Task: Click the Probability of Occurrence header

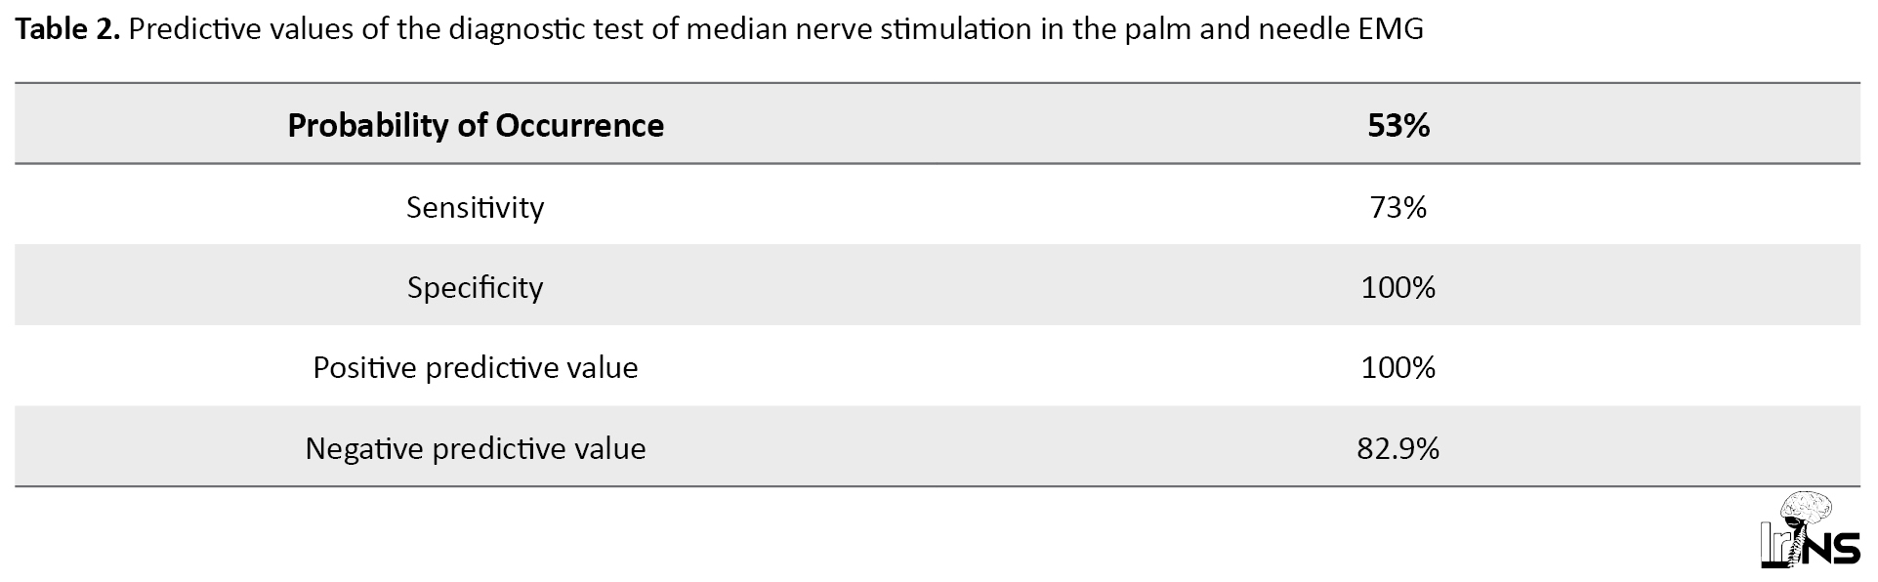Action: pyautogui.click(x=476, y=125)
